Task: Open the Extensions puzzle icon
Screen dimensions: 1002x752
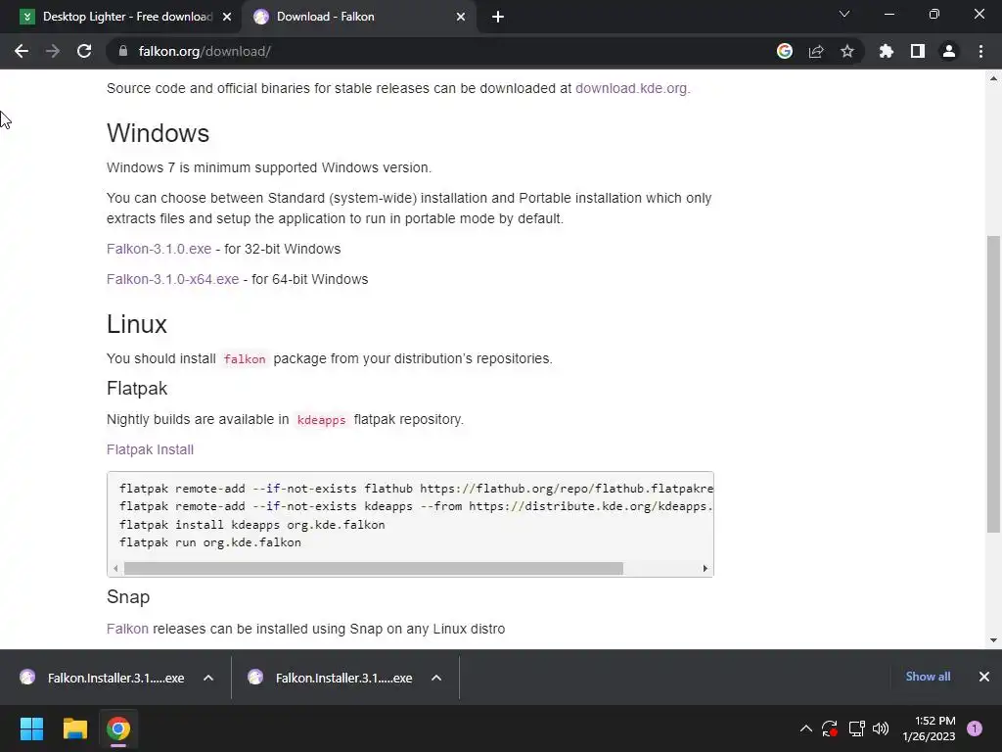Action: click(887, 51)
